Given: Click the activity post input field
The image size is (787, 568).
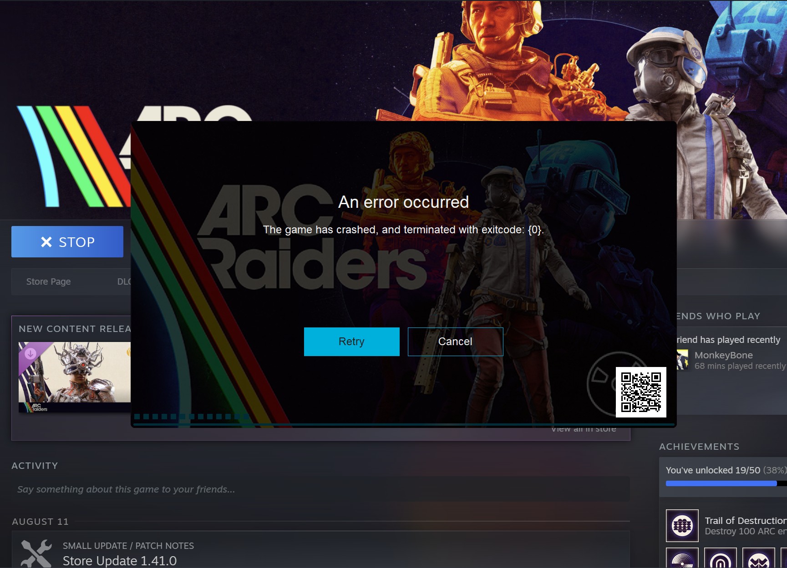Looking at the screenshot, I should [x=320, y=489].
